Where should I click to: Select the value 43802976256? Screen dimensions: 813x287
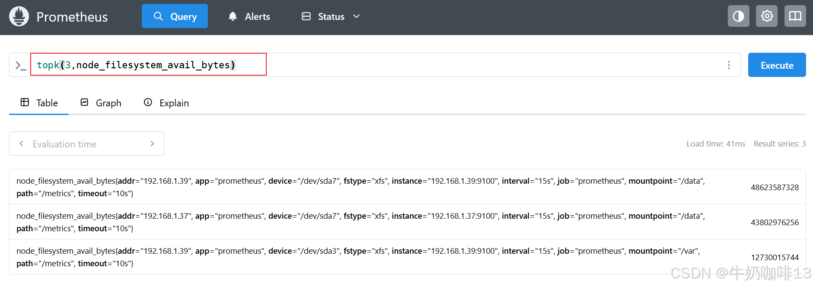point(775,222)
